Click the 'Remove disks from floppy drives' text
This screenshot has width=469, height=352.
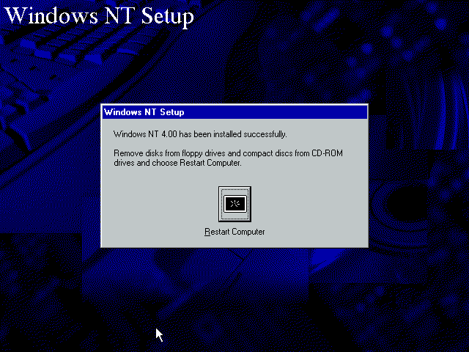pyautogui.click(x=169, y=153)
